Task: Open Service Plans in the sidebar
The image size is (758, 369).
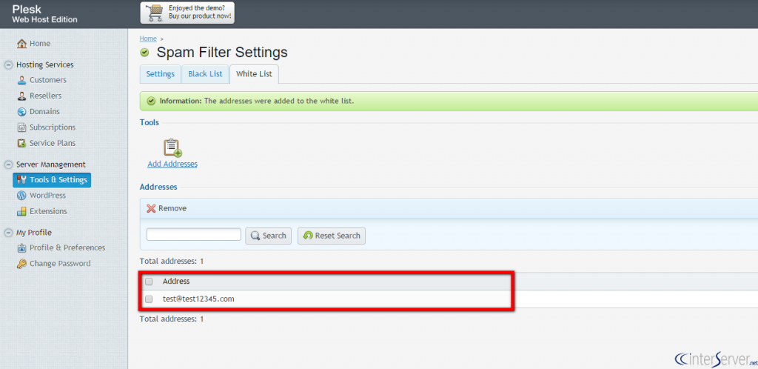Action: point(53,143)
